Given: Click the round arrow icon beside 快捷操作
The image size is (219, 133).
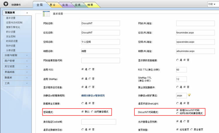Looking at the screenshot, I should [6, 4].
